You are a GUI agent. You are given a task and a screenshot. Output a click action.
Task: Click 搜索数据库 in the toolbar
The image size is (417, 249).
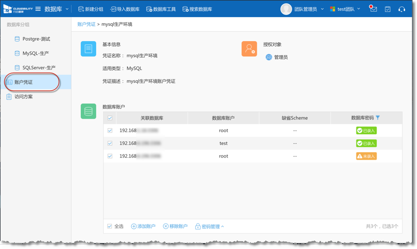click(197, 9)
